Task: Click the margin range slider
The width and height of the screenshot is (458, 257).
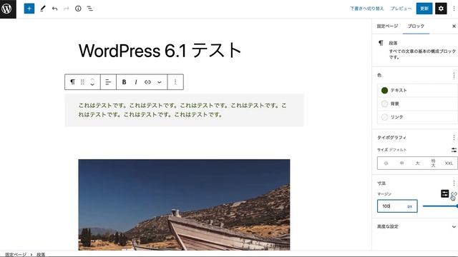Action: point(440,206)
